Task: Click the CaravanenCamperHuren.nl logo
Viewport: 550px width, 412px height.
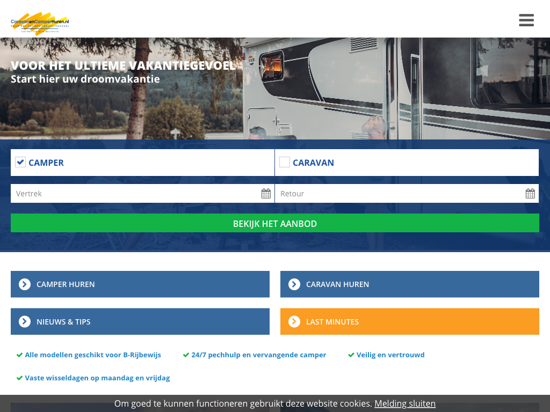Action: [x=40, y=23]
